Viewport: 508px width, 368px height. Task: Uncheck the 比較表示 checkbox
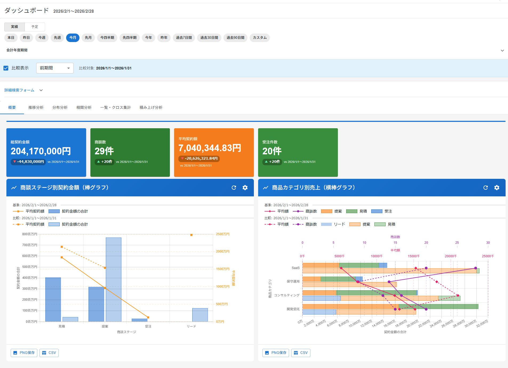[6, 68]
